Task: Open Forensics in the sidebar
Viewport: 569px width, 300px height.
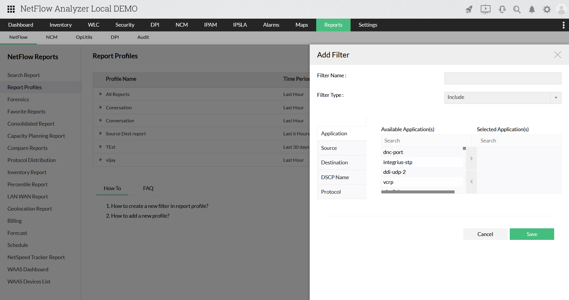Action: (x=18, y=100)
